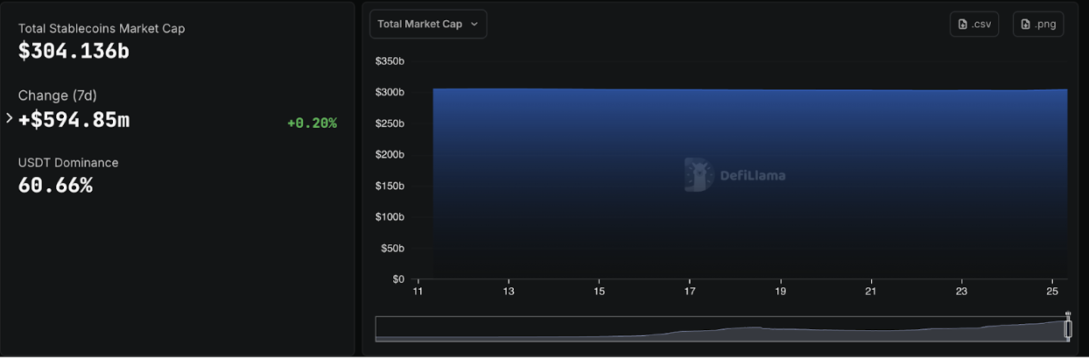Click the 23 date label on x-axis
1089x359 pixels.
click(x=961, y=292)
